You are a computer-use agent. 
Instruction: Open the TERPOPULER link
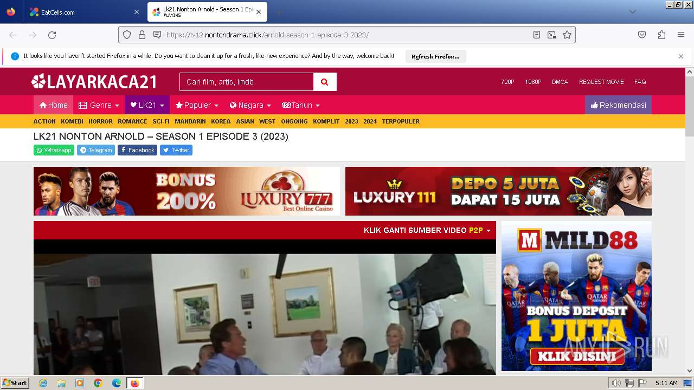pos(401,121)
